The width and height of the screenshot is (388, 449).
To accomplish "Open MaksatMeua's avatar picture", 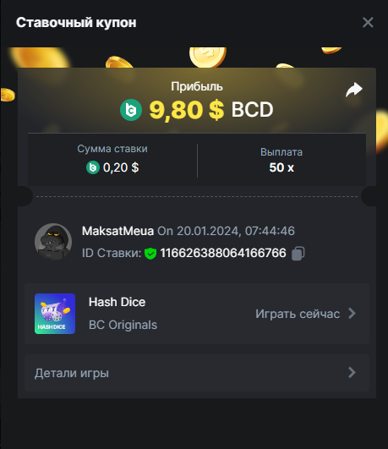I will pyautogui.click(x=53, y=242).
